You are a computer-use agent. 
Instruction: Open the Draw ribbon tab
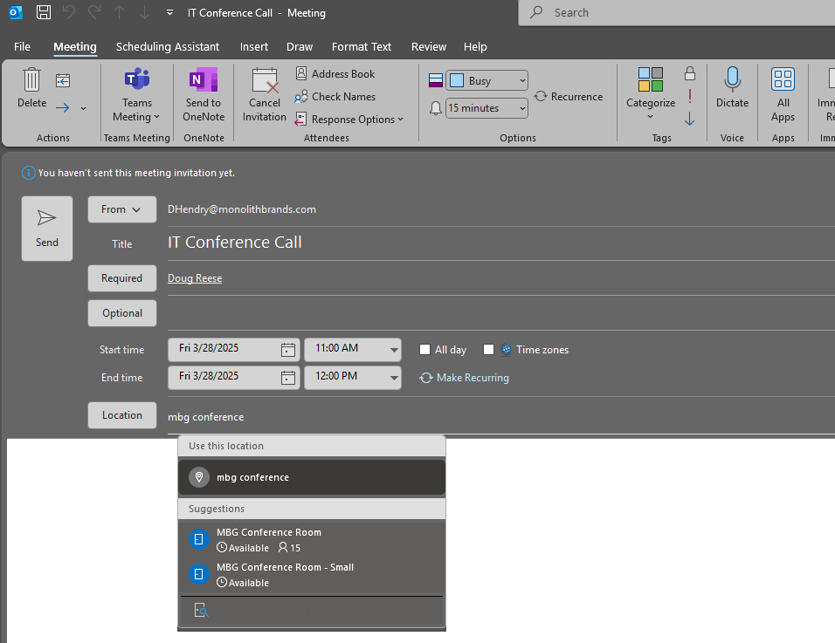pyautogui.click(x=300, y=47)
